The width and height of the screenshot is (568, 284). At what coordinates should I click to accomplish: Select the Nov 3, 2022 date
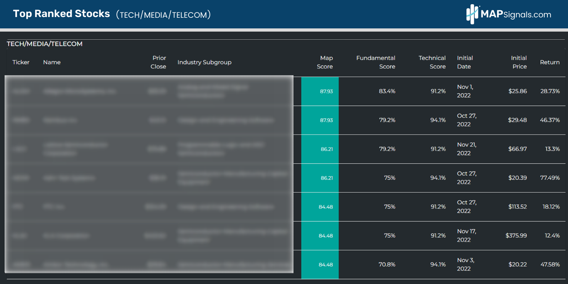coord(466,264)
